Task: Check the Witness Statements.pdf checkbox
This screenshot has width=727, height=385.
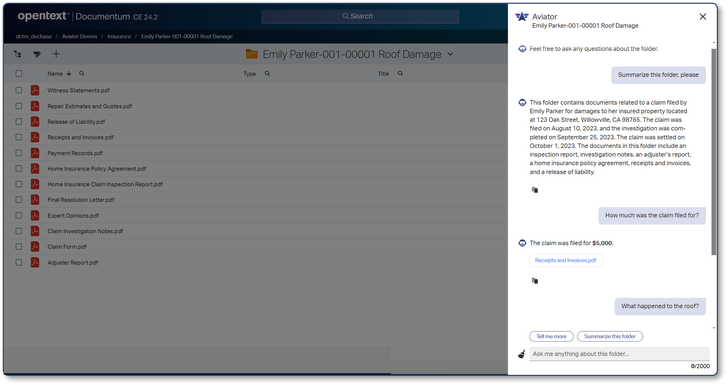Action: (19, 90)
